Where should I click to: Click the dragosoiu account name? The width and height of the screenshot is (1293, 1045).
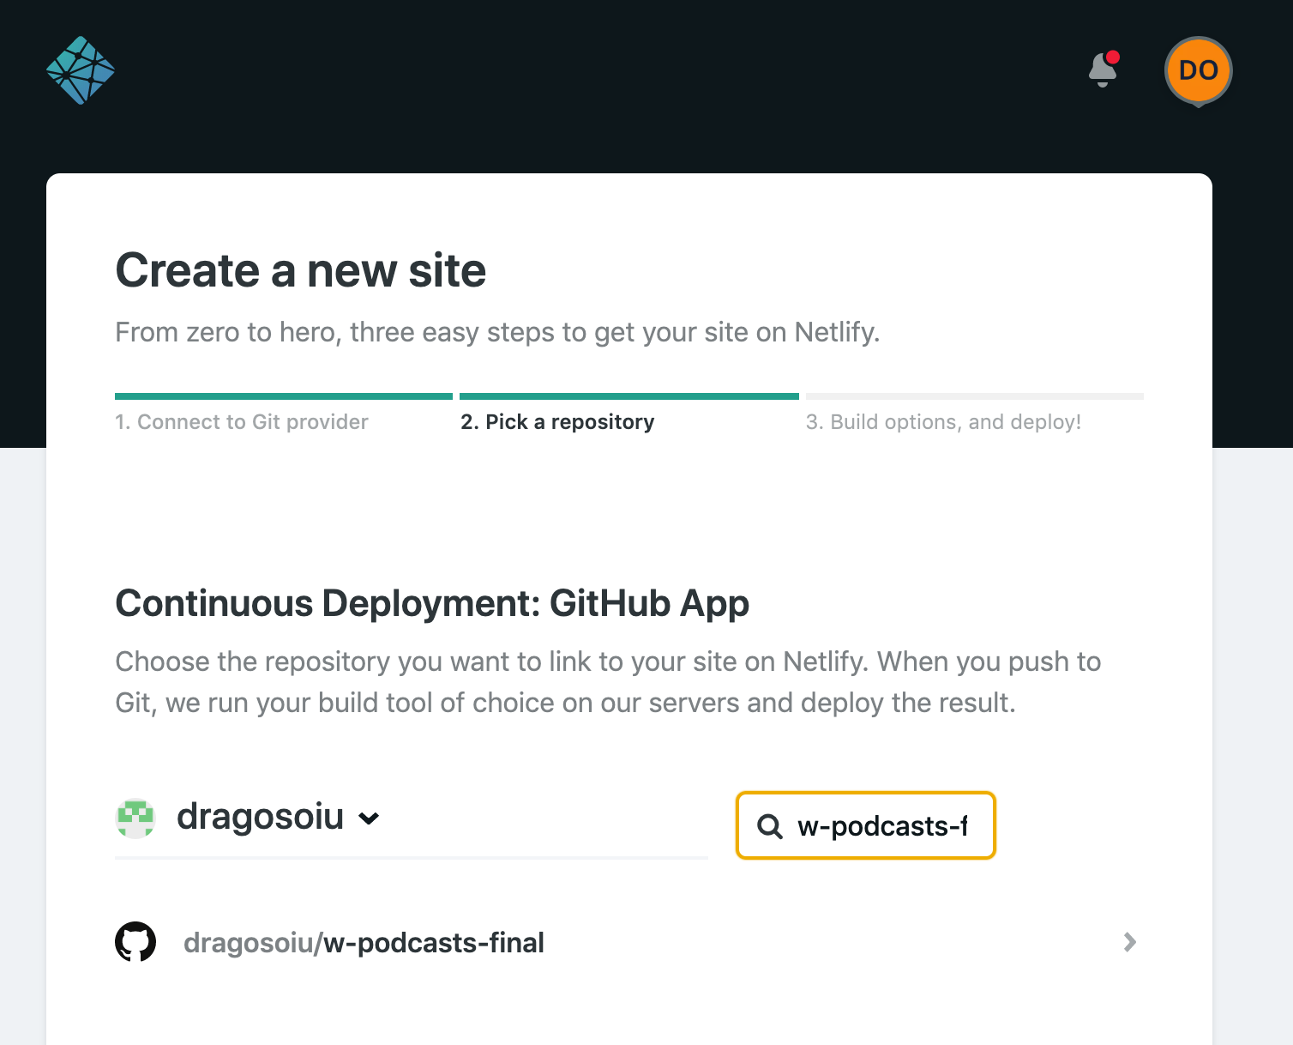point(260,817)
